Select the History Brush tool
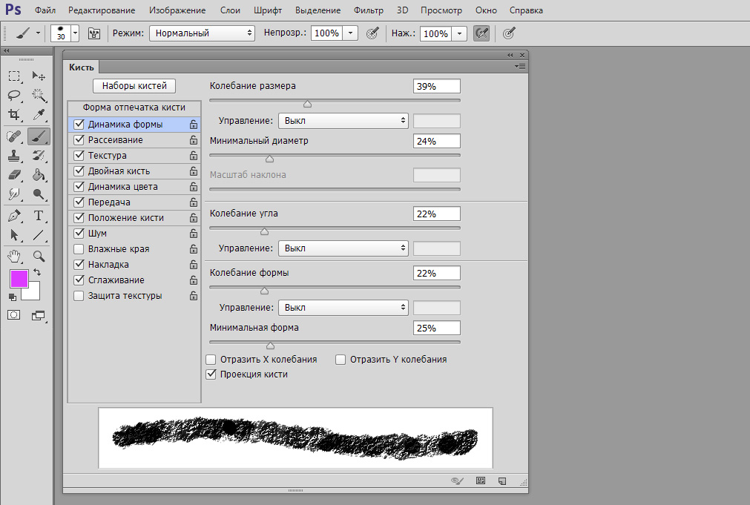The height and width of the screenshot is (505, 750). pyautogui.click(x=39, y=156)
